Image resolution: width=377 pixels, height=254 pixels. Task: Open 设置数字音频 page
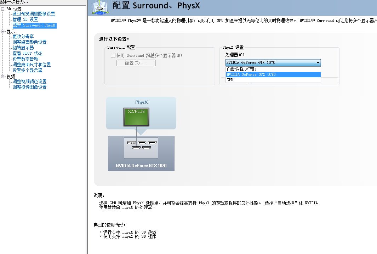click(x=25, y=59)
